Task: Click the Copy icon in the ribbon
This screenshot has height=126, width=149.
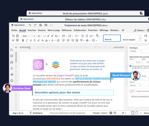Action: [x=13, y=36]
